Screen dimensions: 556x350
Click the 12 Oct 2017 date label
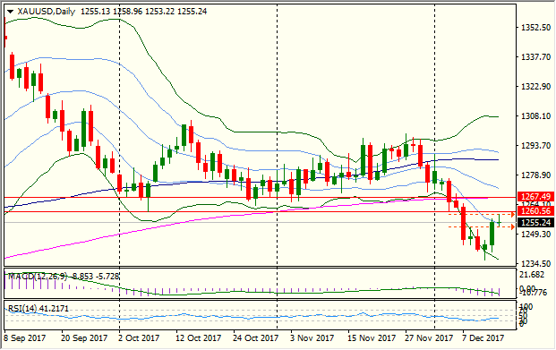point(199,338)
